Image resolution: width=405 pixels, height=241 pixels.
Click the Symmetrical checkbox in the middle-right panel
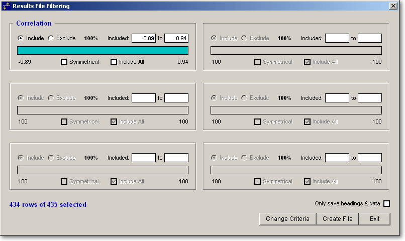point(257,122)
